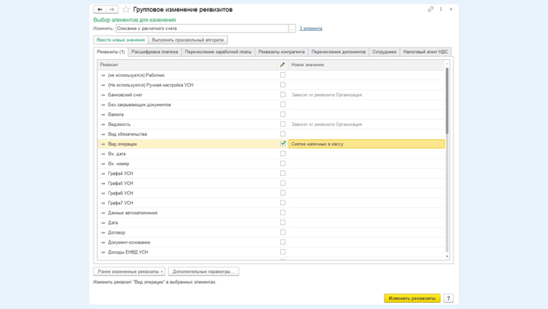Open the Сотрудники tab
The width and height of the screenshot is (548, 309).
[x=384, y=52]
